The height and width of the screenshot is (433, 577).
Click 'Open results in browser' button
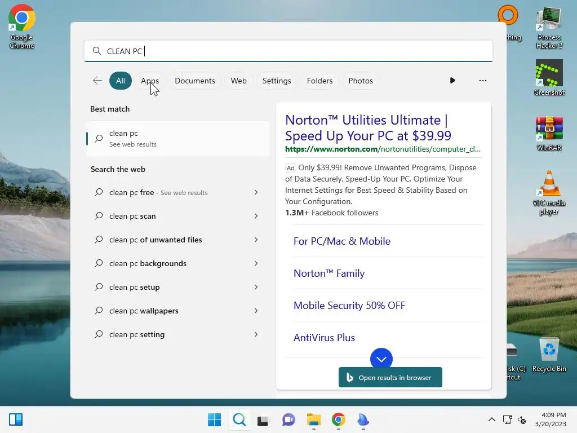390,377
